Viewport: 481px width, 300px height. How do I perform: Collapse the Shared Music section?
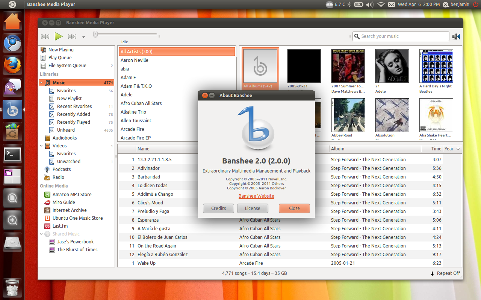point(41,234)
